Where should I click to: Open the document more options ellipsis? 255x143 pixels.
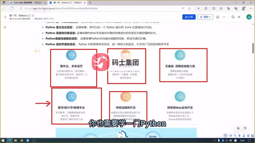tap(224, 17)
